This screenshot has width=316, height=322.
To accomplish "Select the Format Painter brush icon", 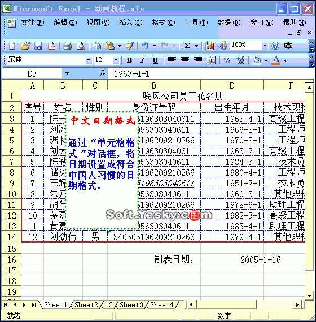I will pos(130,46).
